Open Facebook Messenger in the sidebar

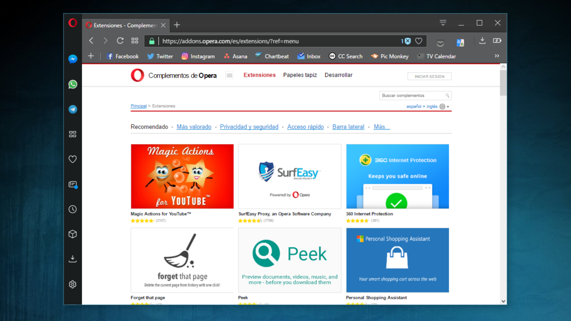click(x=72, y=59)
